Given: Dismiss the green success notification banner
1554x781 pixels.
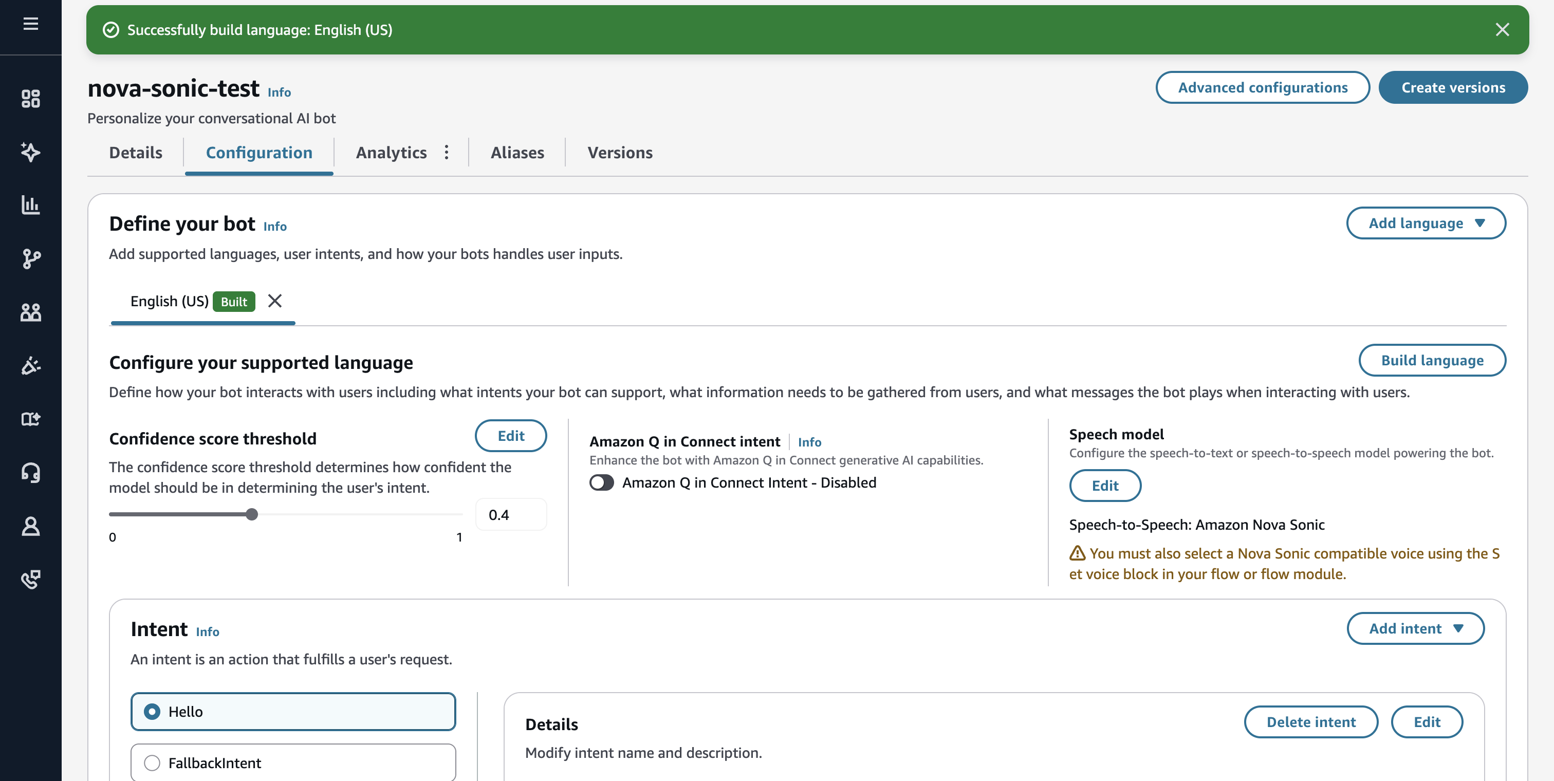Looking at the screenshot, I should tap(1502, 30).
